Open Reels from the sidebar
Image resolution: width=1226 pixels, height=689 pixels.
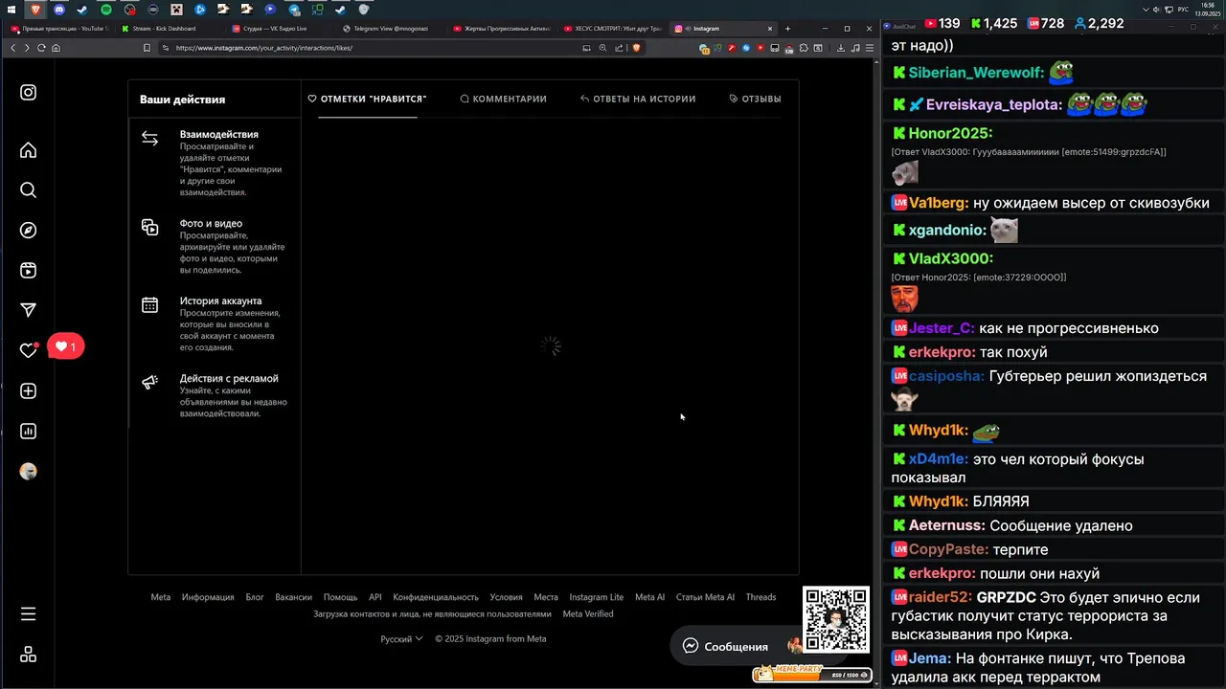tap(29, 271)
